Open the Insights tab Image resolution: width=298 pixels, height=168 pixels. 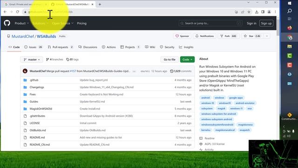(x=186, y=47)
